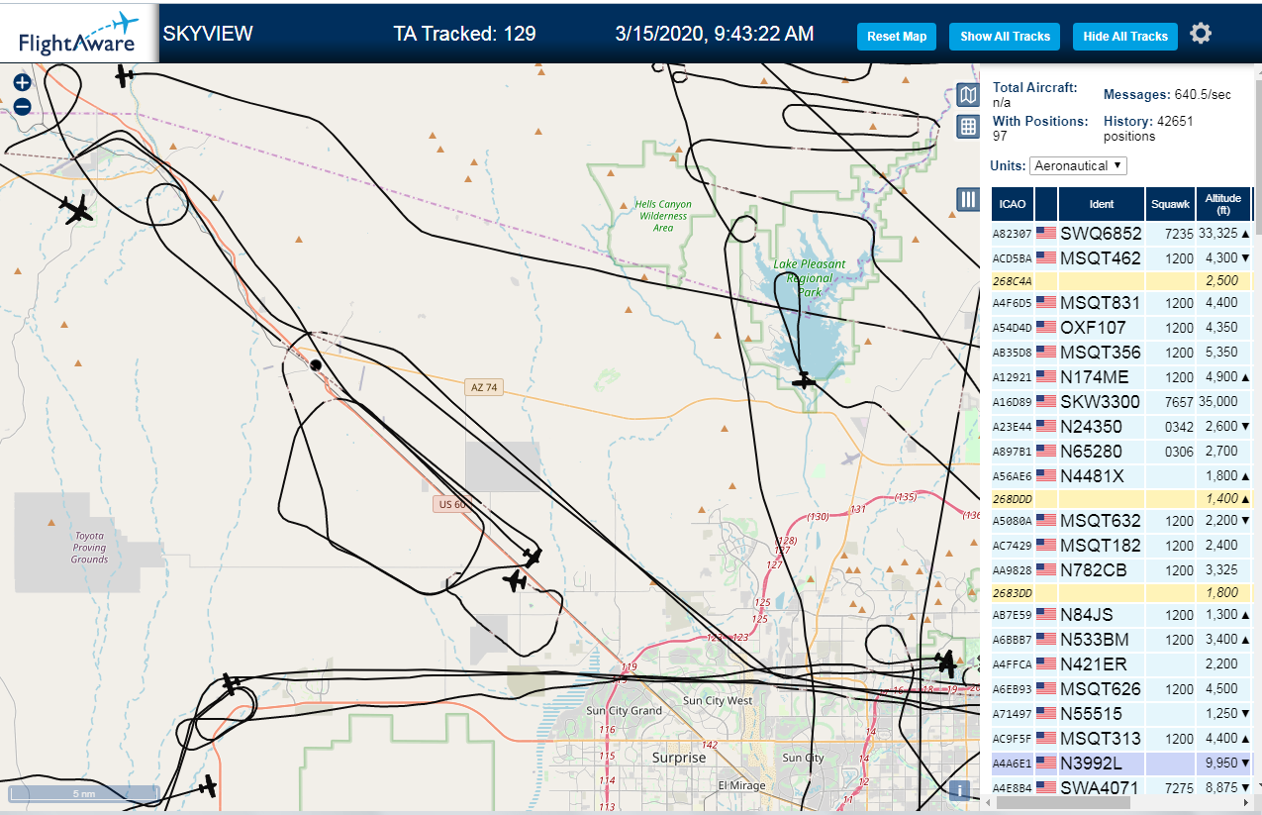The image size is (1262, 815).
Task: Sort table by Ident column
Action: tap(1102, 204)
